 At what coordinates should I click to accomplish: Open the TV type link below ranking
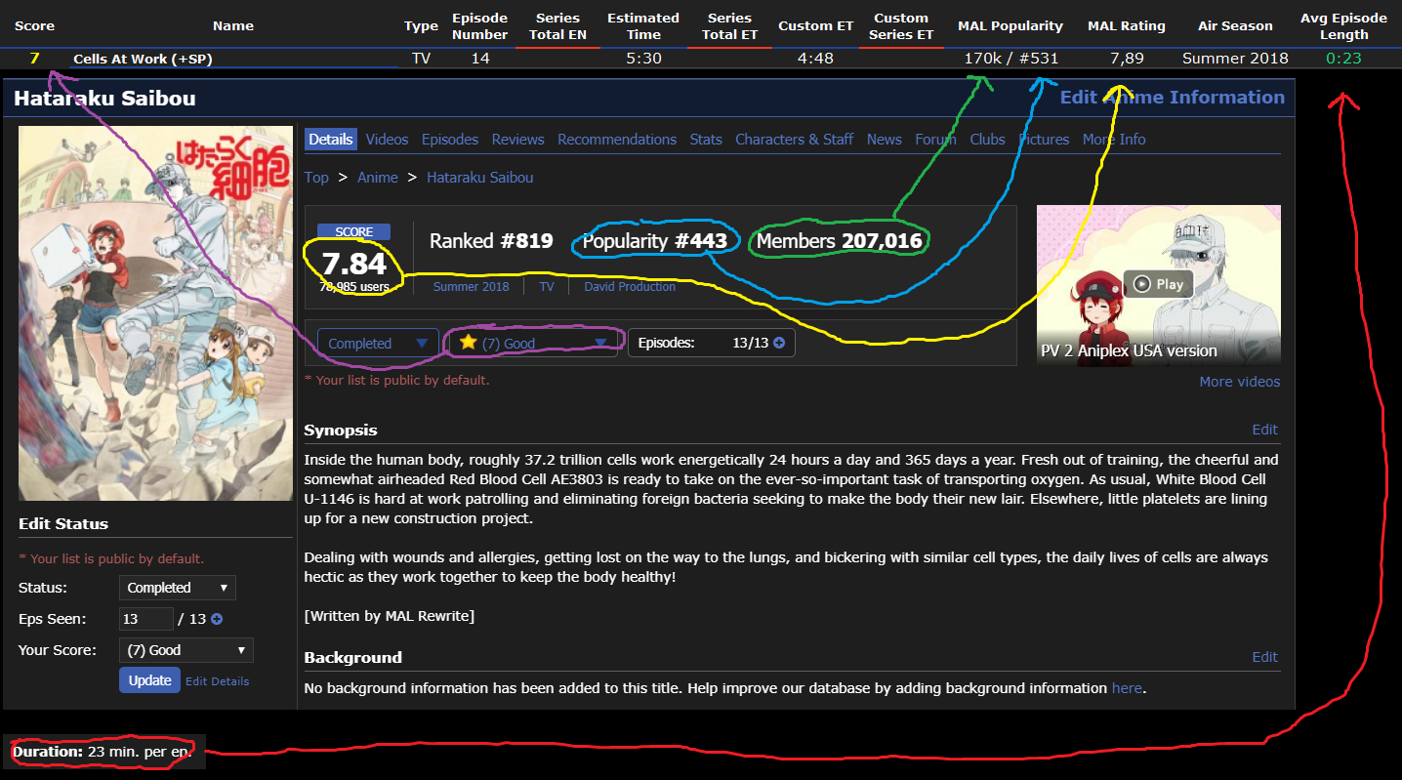547,287
